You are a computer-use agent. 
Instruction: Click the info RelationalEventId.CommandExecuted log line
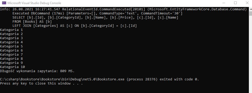123,9
